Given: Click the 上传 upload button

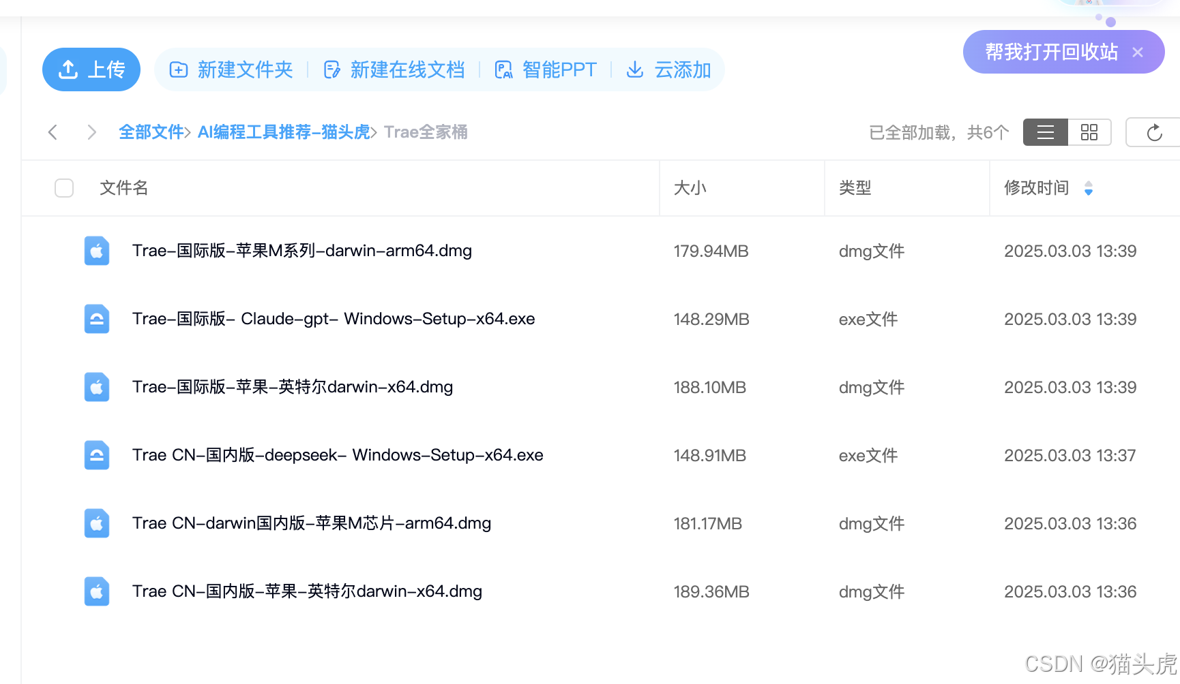Looking at the screenshot, I should [91, 69].
